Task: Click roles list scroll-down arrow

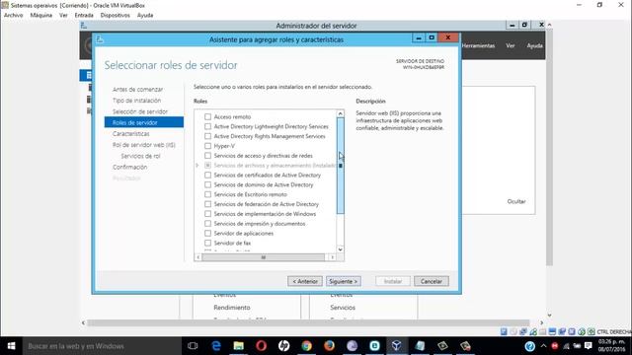Action: pos(340,249)
